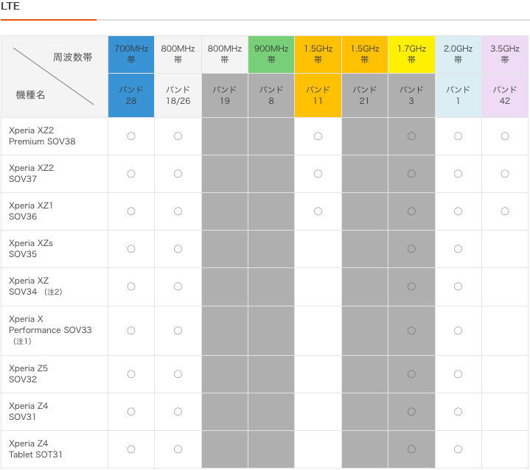Viewport: 530px width, 470px height.
Task: Click Band 42 circle for Xperia XZ1 SOV36
Action: (x=505, y=211)
